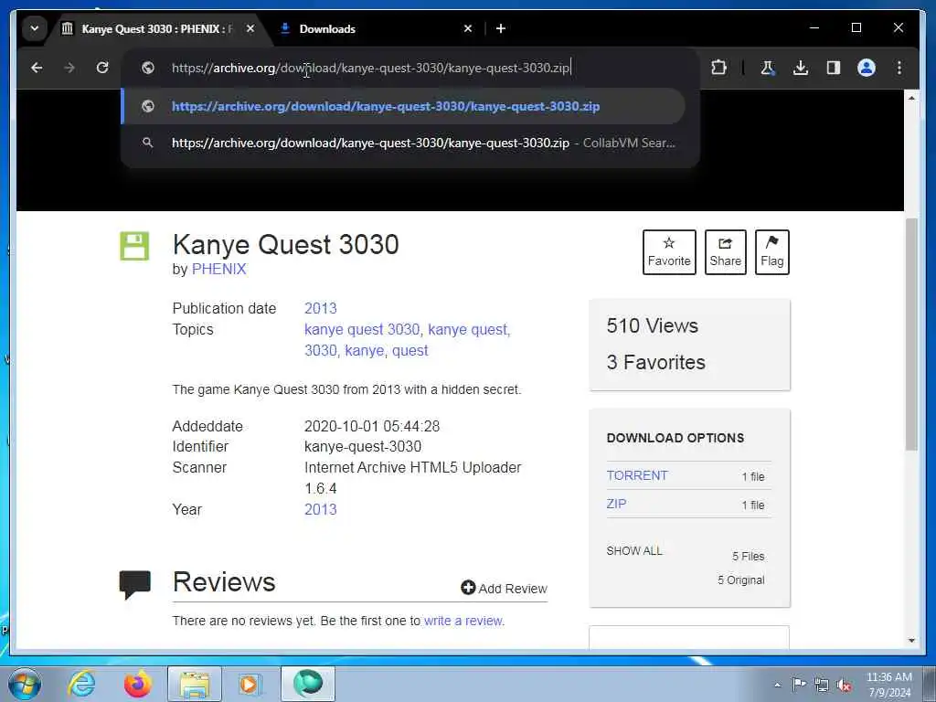
Task: Open the tab search dropdown arrow
Action: click(35, 28)
